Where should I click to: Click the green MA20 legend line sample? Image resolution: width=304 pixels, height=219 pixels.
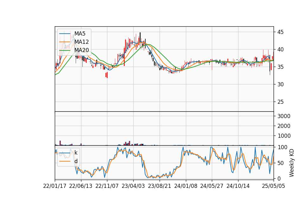(x=65, y=50)
